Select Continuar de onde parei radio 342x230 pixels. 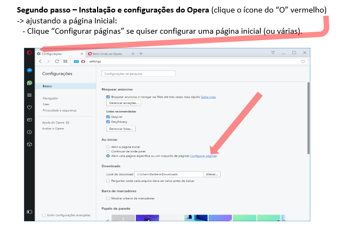point(108,151)
